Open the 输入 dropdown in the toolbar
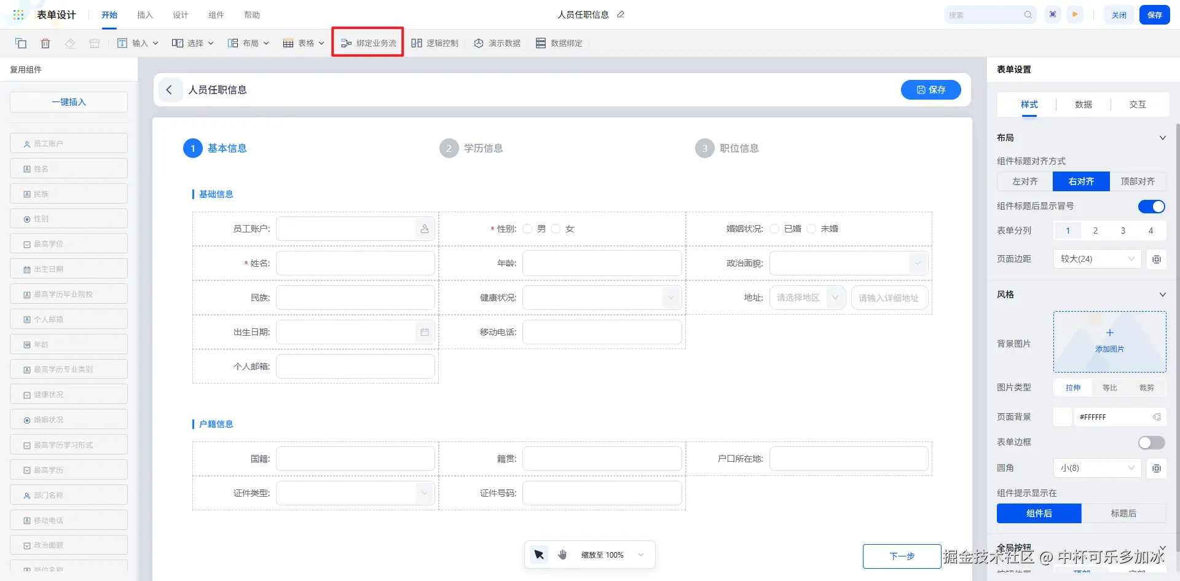 pos(138,43)
